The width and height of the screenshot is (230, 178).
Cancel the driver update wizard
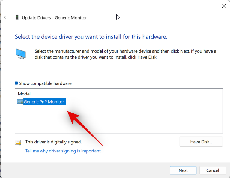213,170
